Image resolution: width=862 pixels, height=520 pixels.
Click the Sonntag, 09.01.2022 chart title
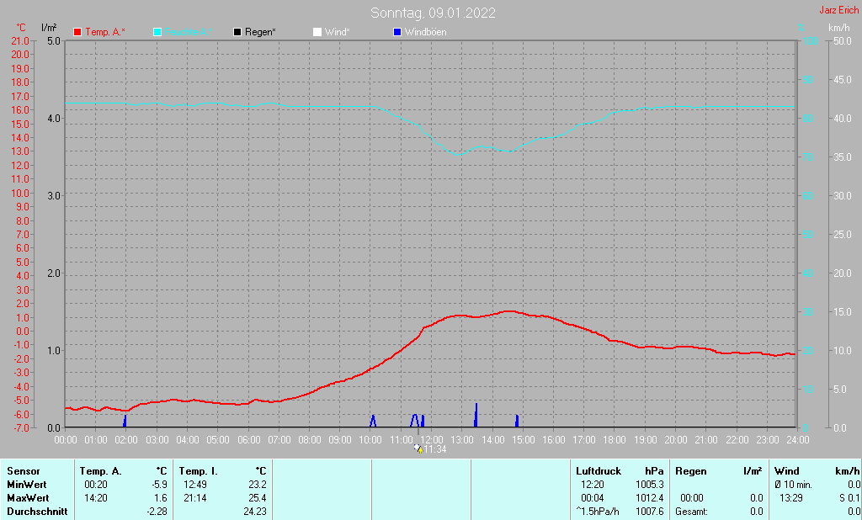click(433, 13)
